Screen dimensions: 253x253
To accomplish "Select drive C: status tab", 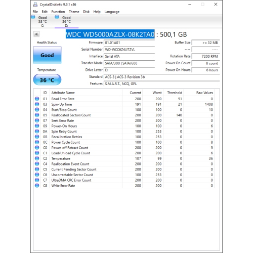I will 43,21.
